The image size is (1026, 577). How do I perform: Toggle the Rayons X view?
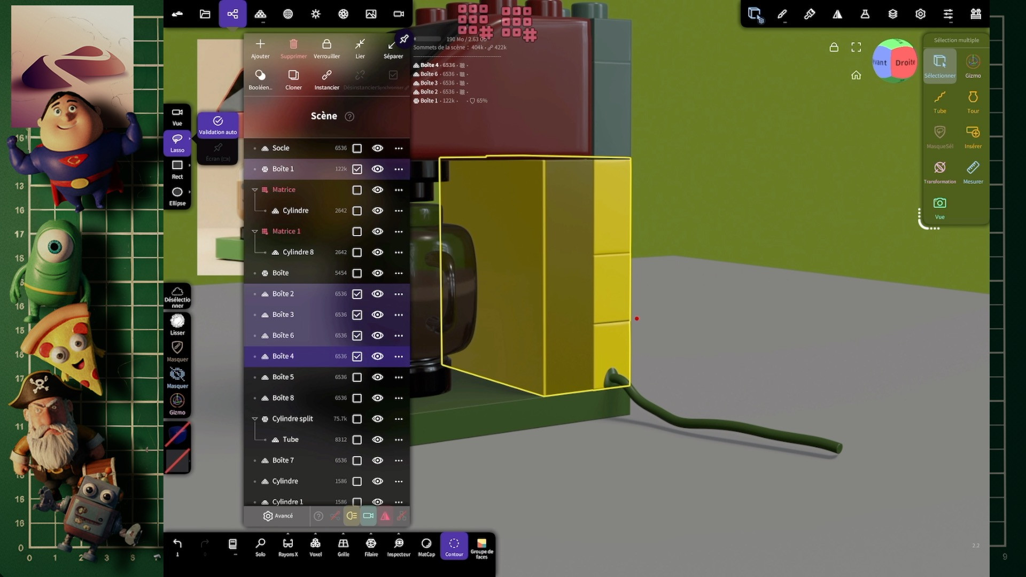pos(287,547)
